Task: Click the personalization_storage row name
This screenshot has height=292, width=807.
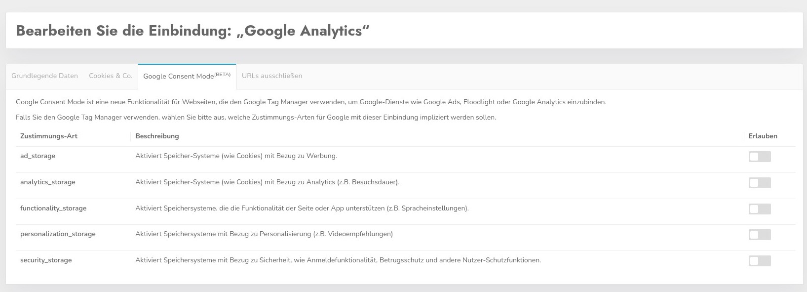Action: tap(58, 234)
